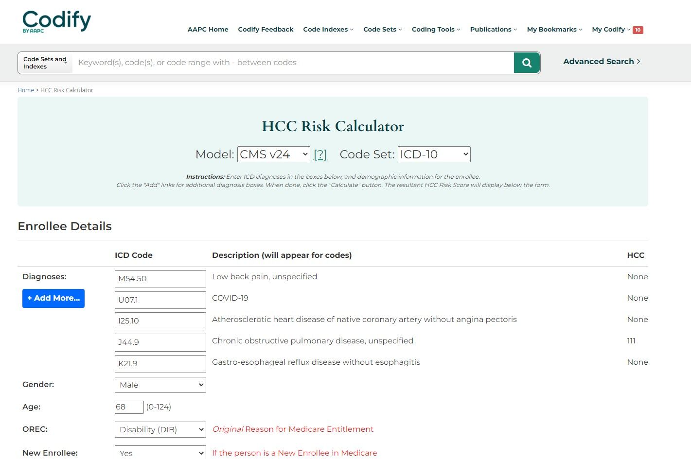
Task: Click the 'Enrollee Details' section heading
Action: [65, 226]
